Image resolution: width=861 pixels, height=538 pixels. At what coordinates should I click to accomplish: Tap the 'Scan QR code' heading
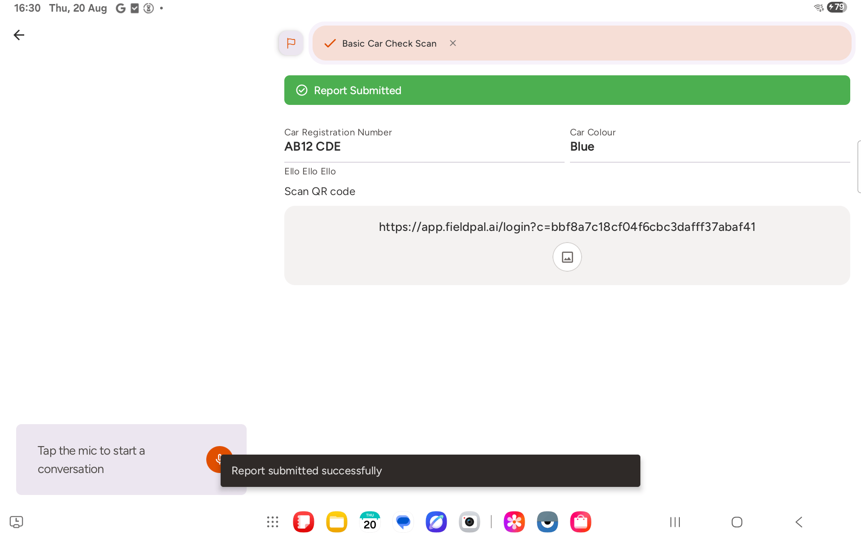[x=320, y=191]
